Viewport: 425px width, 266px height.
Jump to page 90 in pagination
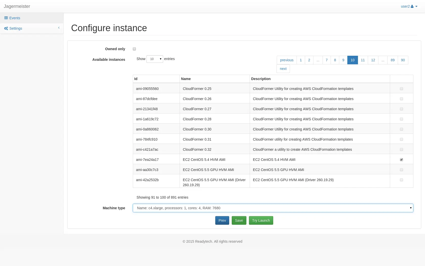coord(403,60)
